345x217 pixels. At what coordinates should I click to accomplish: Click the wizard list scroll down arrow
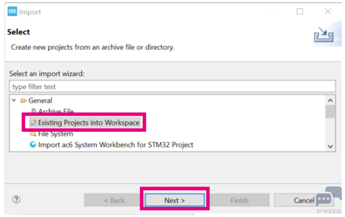tap(330, 146)
